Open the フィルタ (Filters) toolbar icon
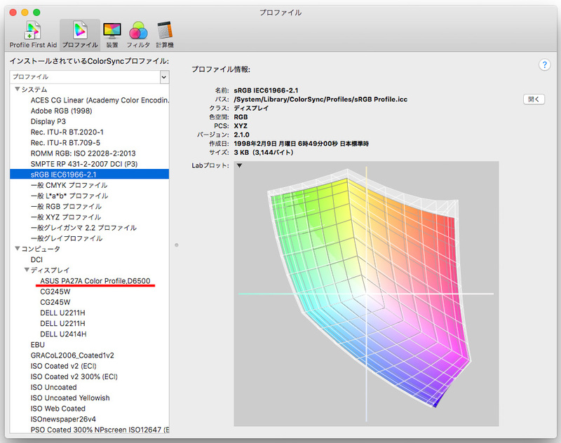Screen dimensions: 561x443 (x=138, y=34)
